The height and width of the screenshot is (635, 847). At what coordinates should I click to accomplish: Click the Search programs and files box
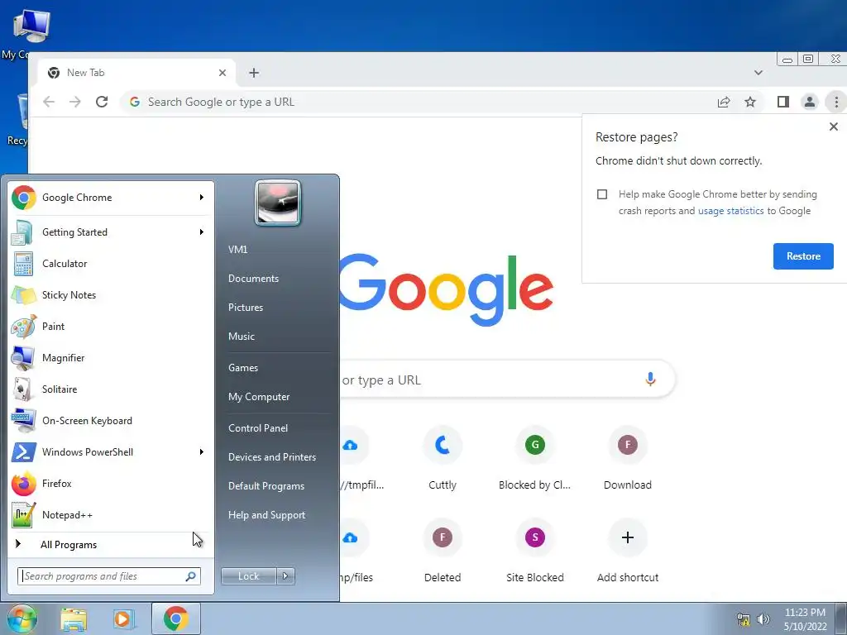(109, 576)
